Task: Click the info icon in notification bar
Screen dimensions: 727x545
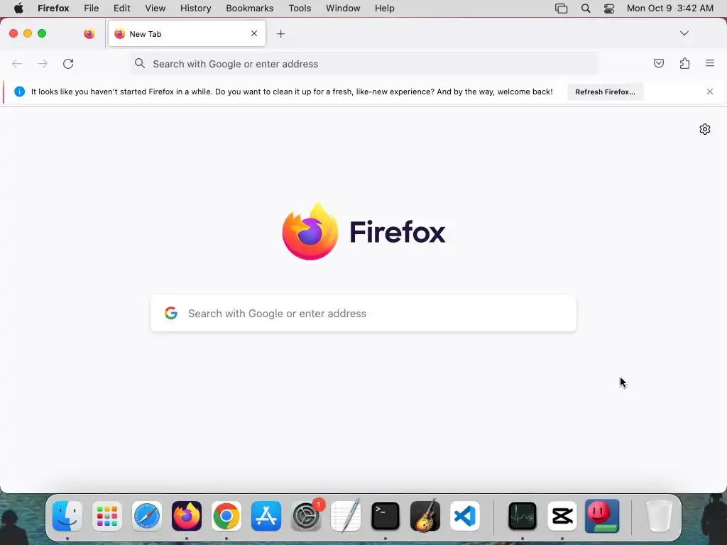Action: click(19, 92)
